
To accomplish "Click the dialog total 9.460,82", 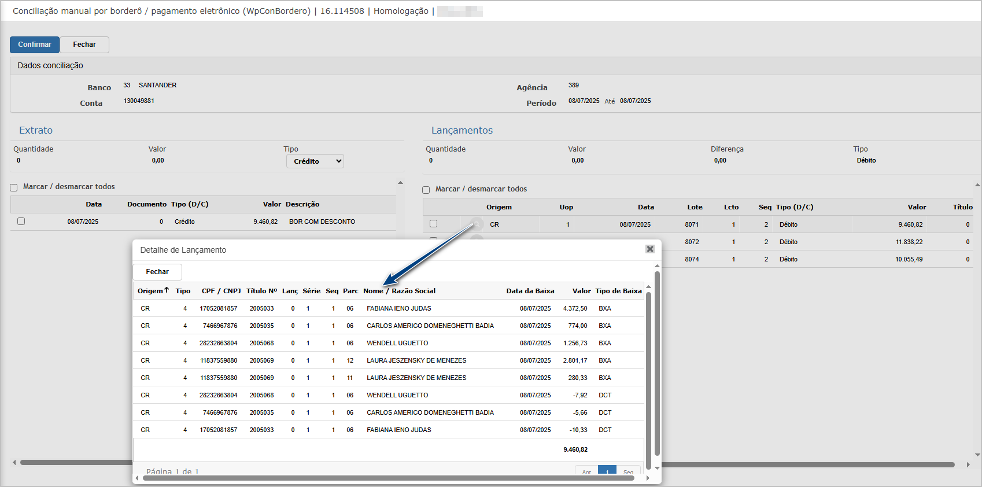I will click(x=575, y=449).
